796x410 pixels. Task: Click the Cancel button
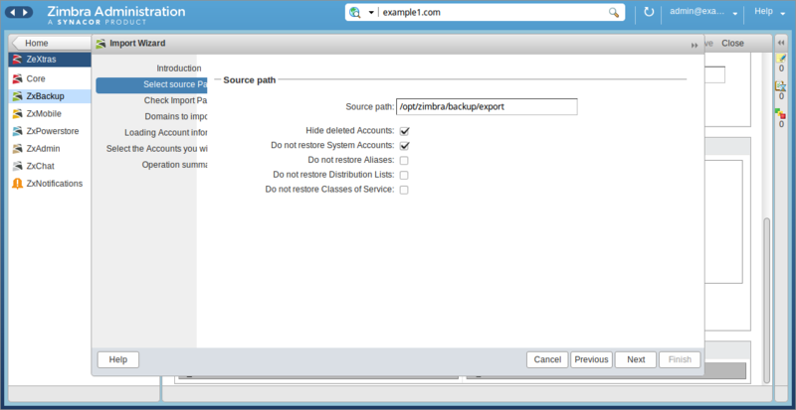point(547,359)
